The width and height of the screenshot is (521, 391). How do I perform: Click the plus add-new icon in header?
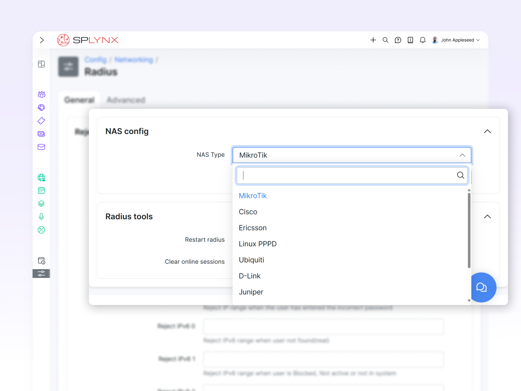coord(373,40)
